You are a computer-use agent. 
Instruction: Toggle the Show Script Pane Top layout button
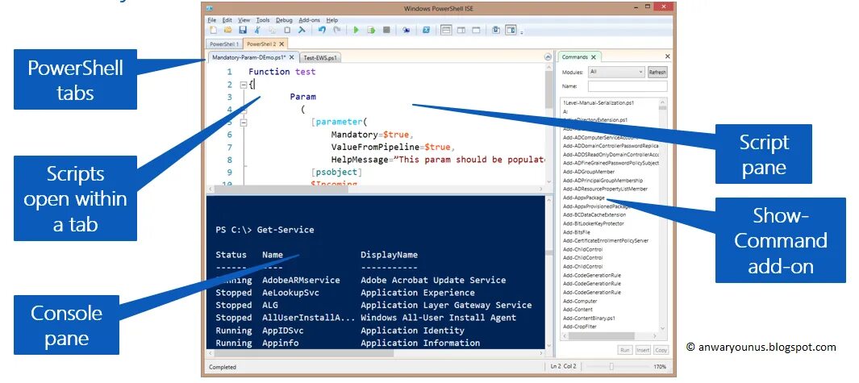446,30
